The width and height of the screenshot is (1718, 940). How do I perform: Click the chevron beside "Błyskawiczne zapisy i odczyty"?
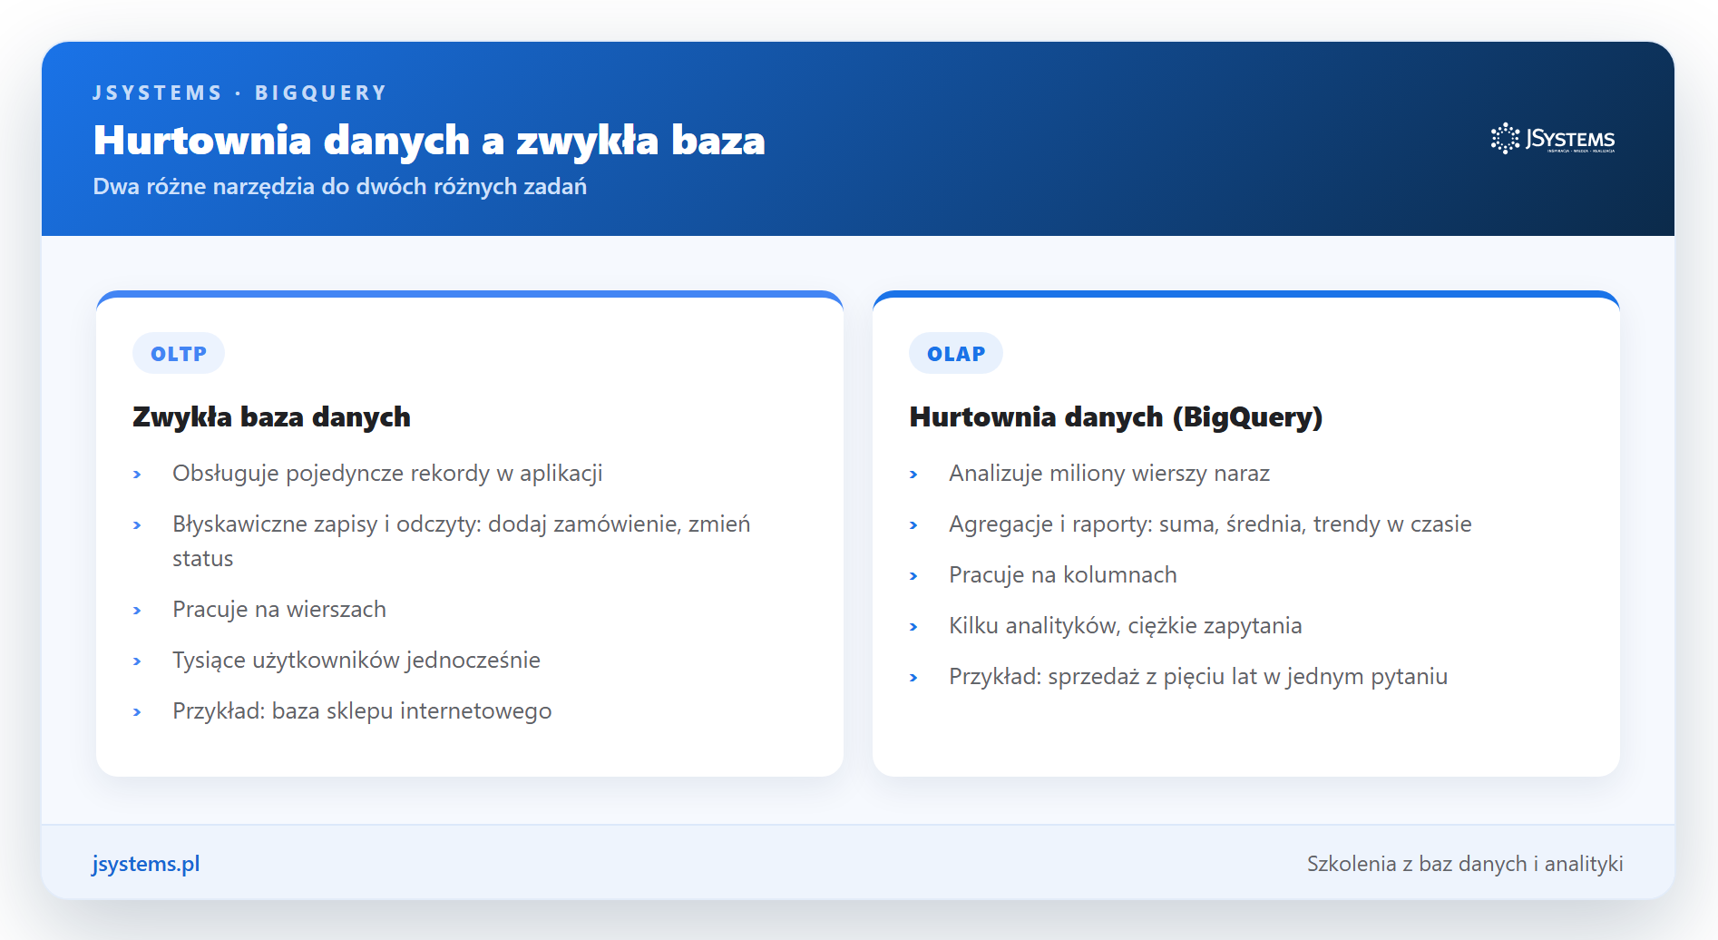point(137,525)
